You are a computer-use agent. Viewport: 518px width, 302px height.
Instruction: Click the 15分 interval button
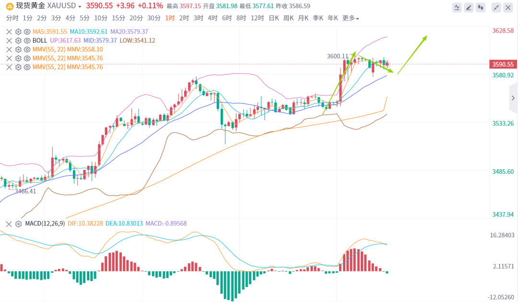pos(118,18)
